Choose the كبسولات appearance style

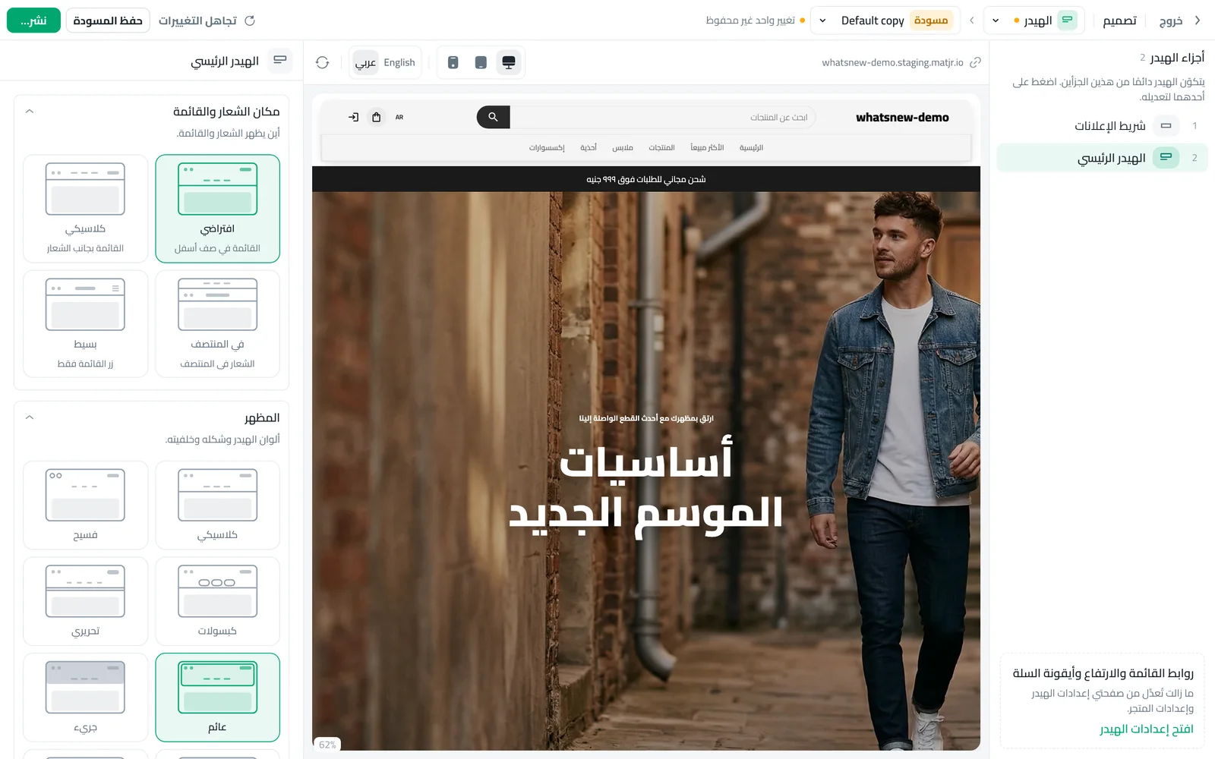click(217, 601)
